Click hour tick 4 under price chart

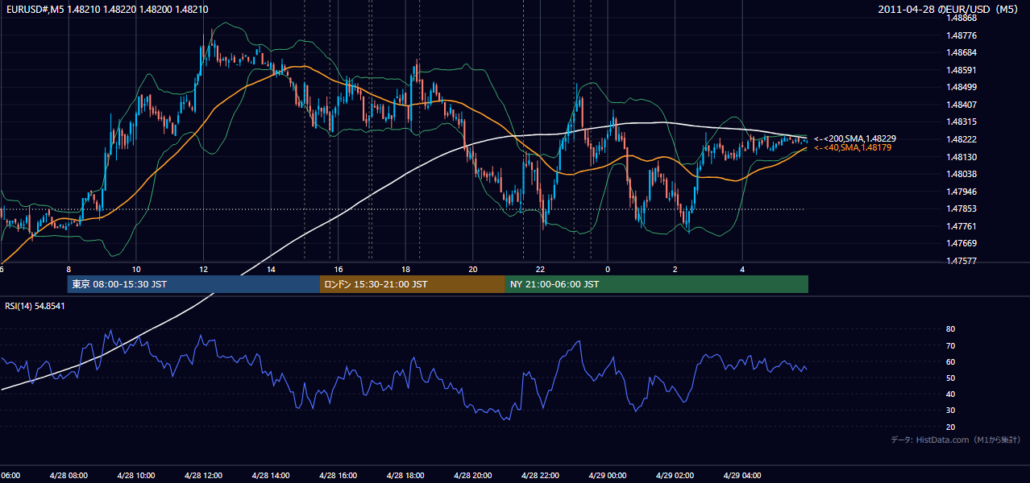[x=742, y=270]
